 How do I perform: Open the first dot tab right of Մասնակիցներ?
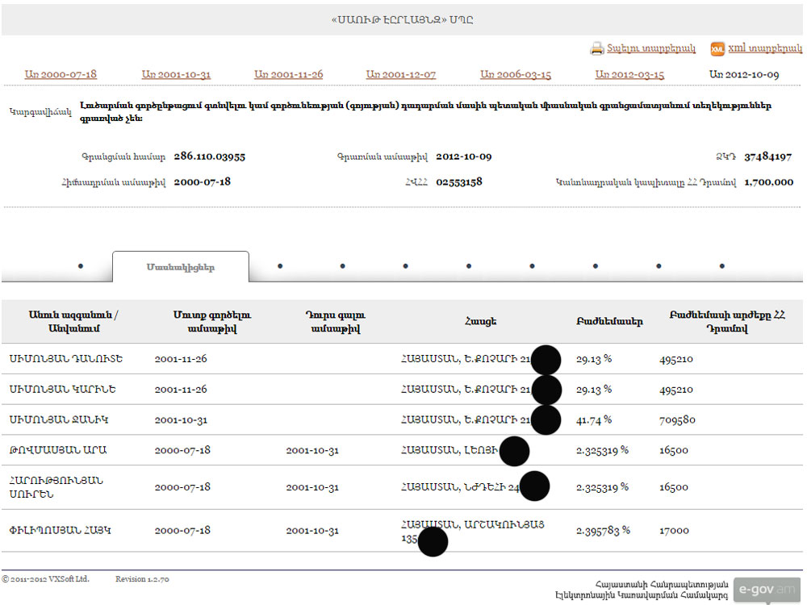click(x=280, y=266)
